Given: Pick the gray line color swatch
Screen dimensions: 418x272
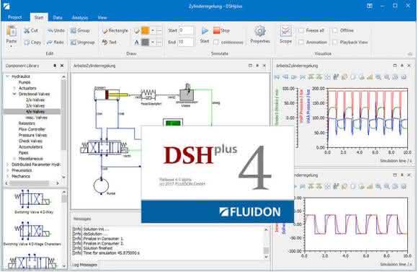Looking at the screenshot, I should [146, 42].
